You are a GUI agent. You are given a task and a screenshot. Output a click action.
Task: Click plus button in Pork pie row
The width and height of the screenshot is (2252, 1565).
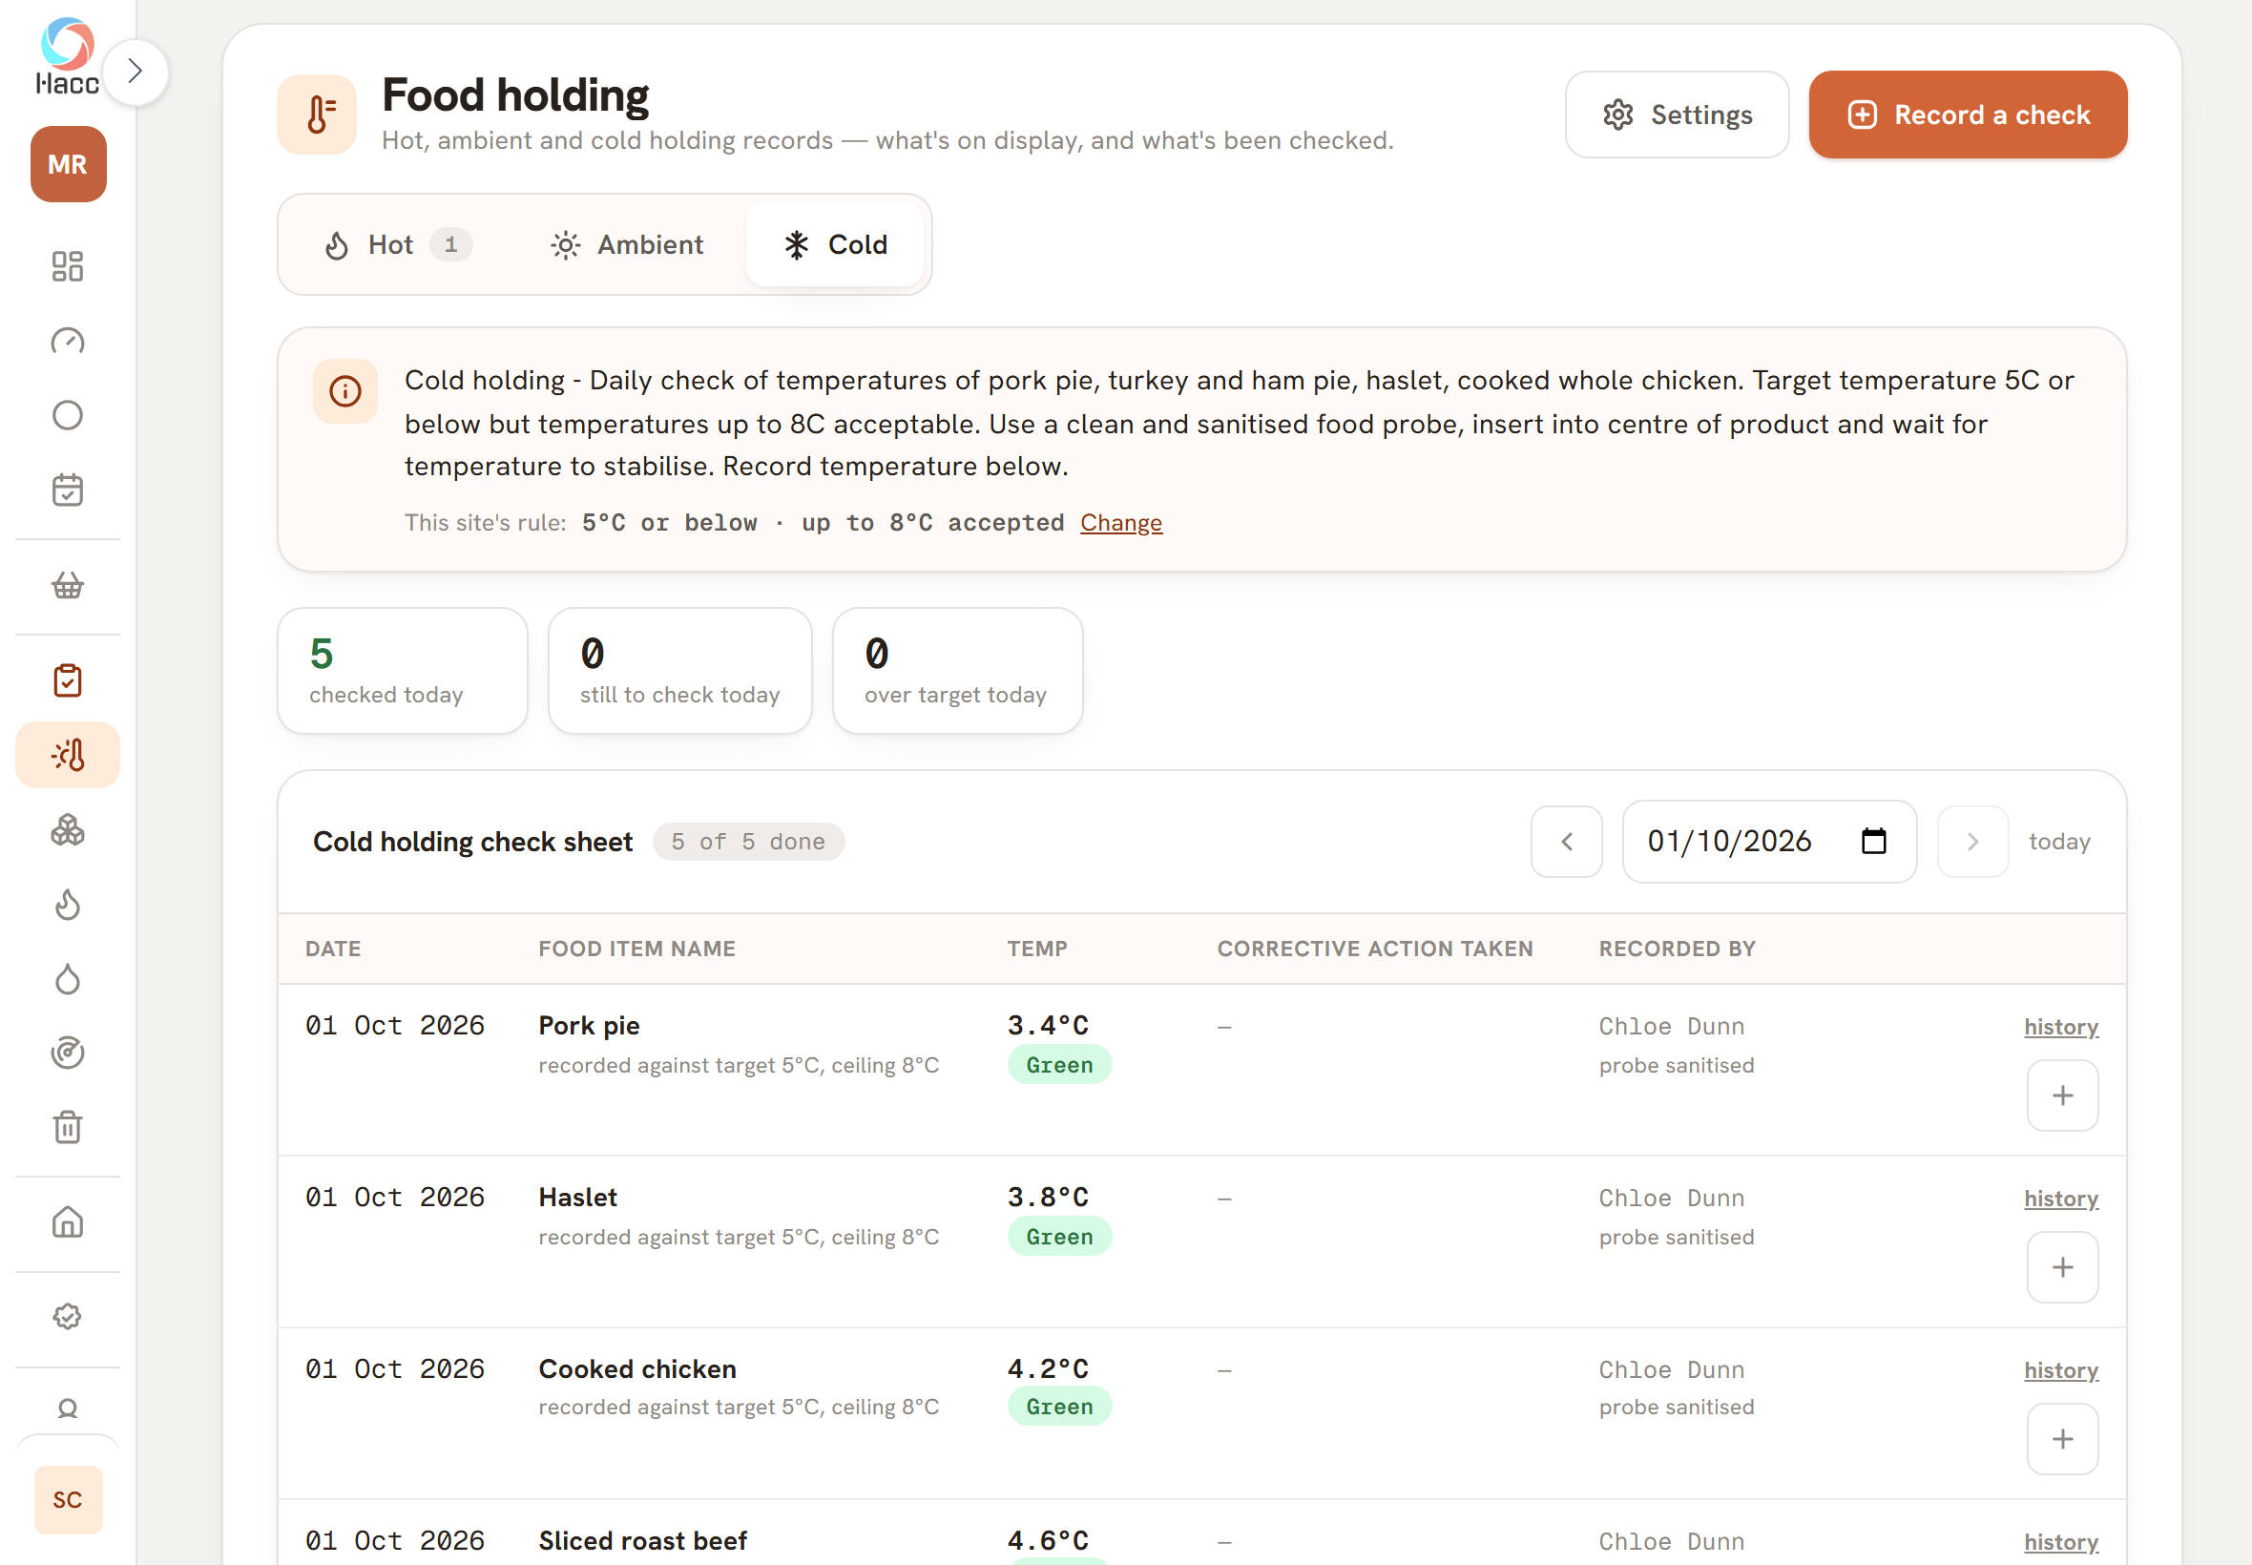(2063, 1095)
